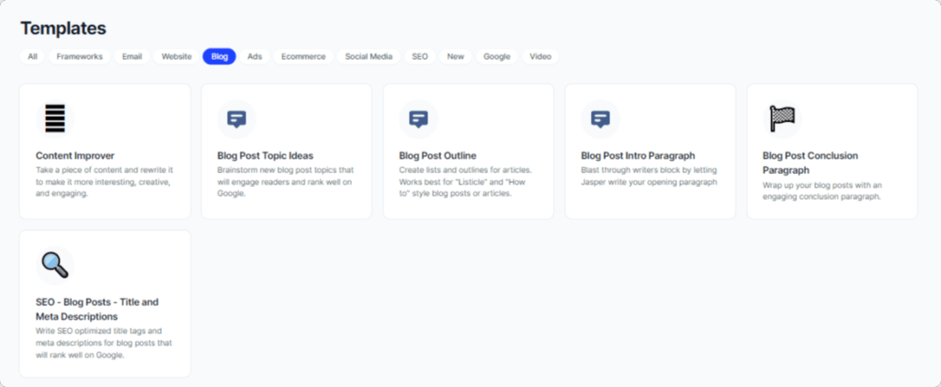This screenshot has width=941, height=387.
Task: Switch to Social Media templates
Action: (368, 56)
